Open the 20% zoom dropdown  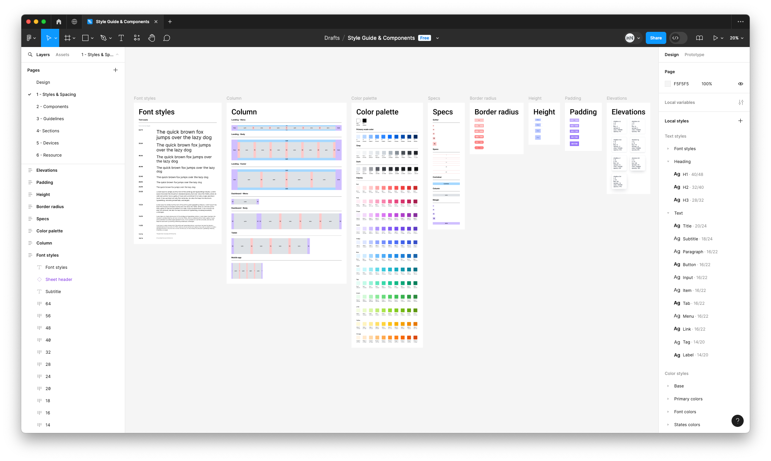[x=736, y=38]
